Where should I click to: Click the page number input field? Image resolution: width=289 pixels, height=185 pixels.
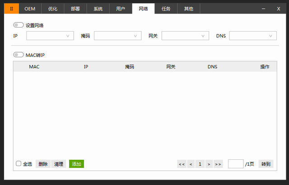coord(236,164)
